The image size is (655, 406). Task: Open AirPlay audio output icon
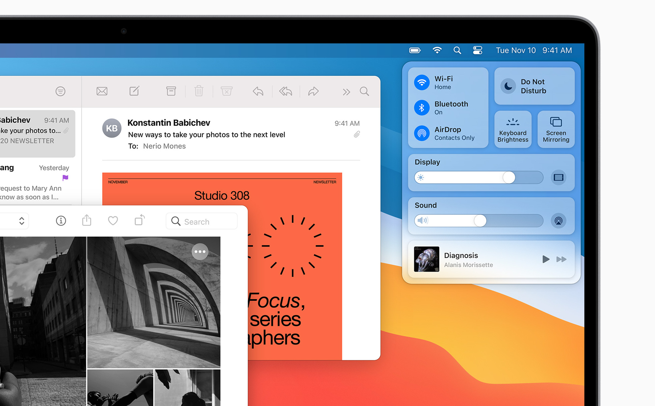point(558,221)
